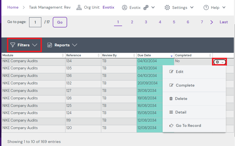Screen dimensions: 235x146
Task: Expand the Filters dropdown
Action: pos(24,45)
